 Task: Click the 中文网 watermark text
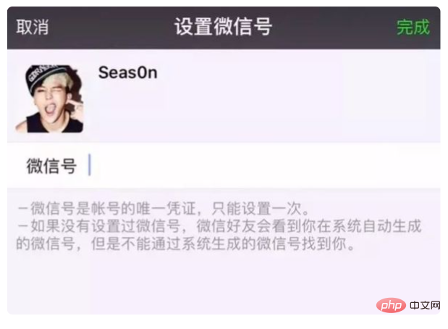click(425, 306)
